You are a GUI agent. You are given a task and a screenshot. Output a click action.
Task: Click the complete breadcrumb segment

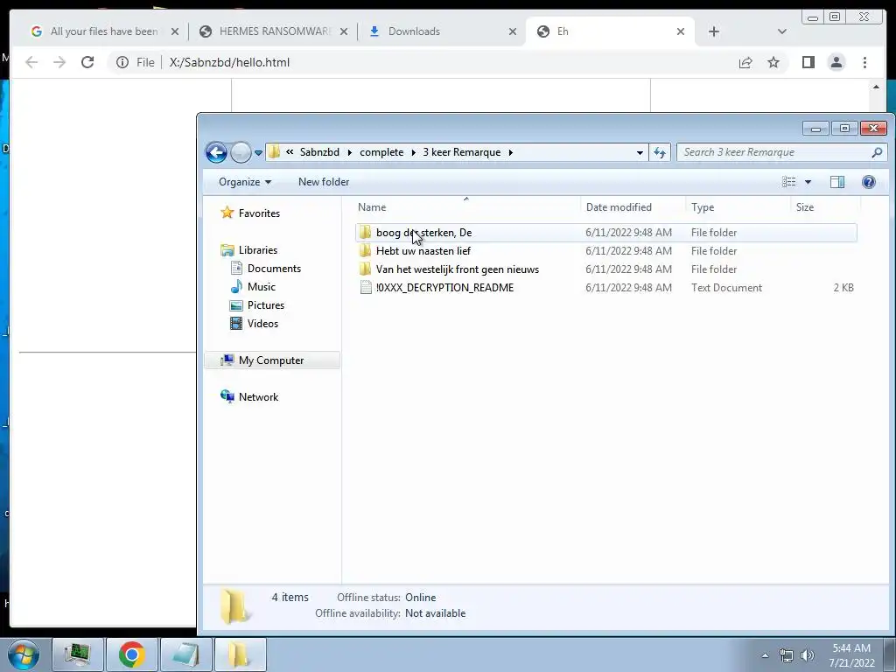[381, 152]
